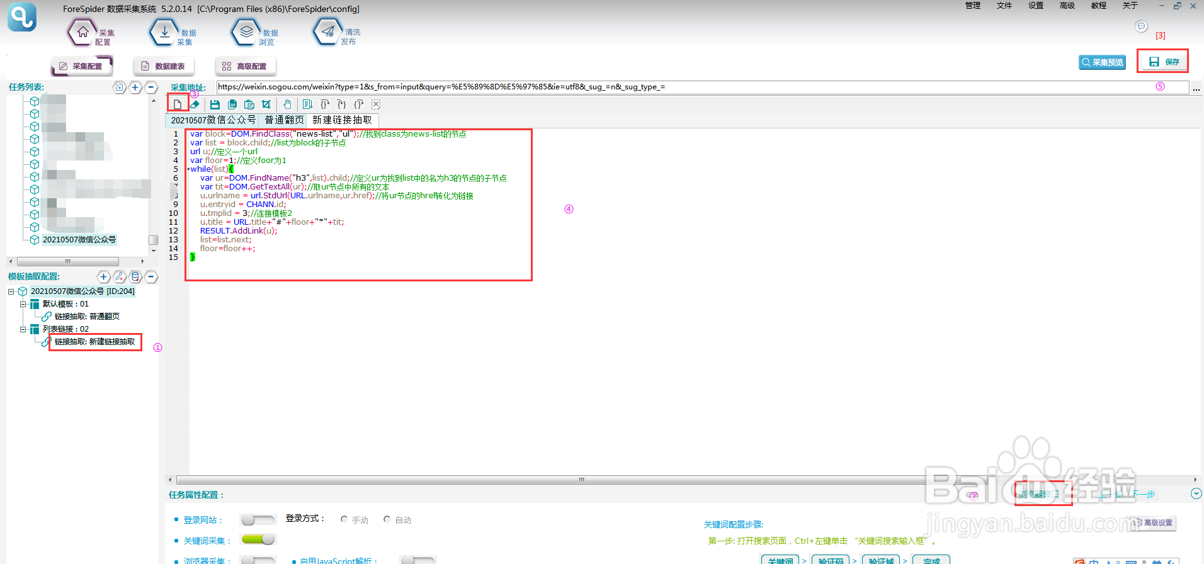Click the paste clipboard icon in script toolbar
This screenshot has height=564, width=1204.
(x=249, y=104)
